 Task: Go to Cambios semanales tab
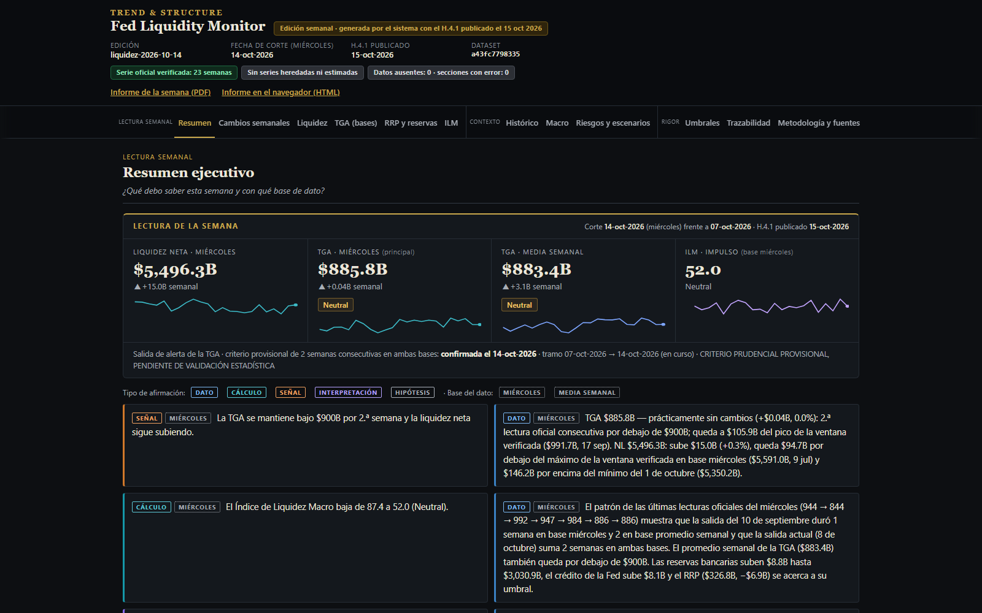pos(254,123)
